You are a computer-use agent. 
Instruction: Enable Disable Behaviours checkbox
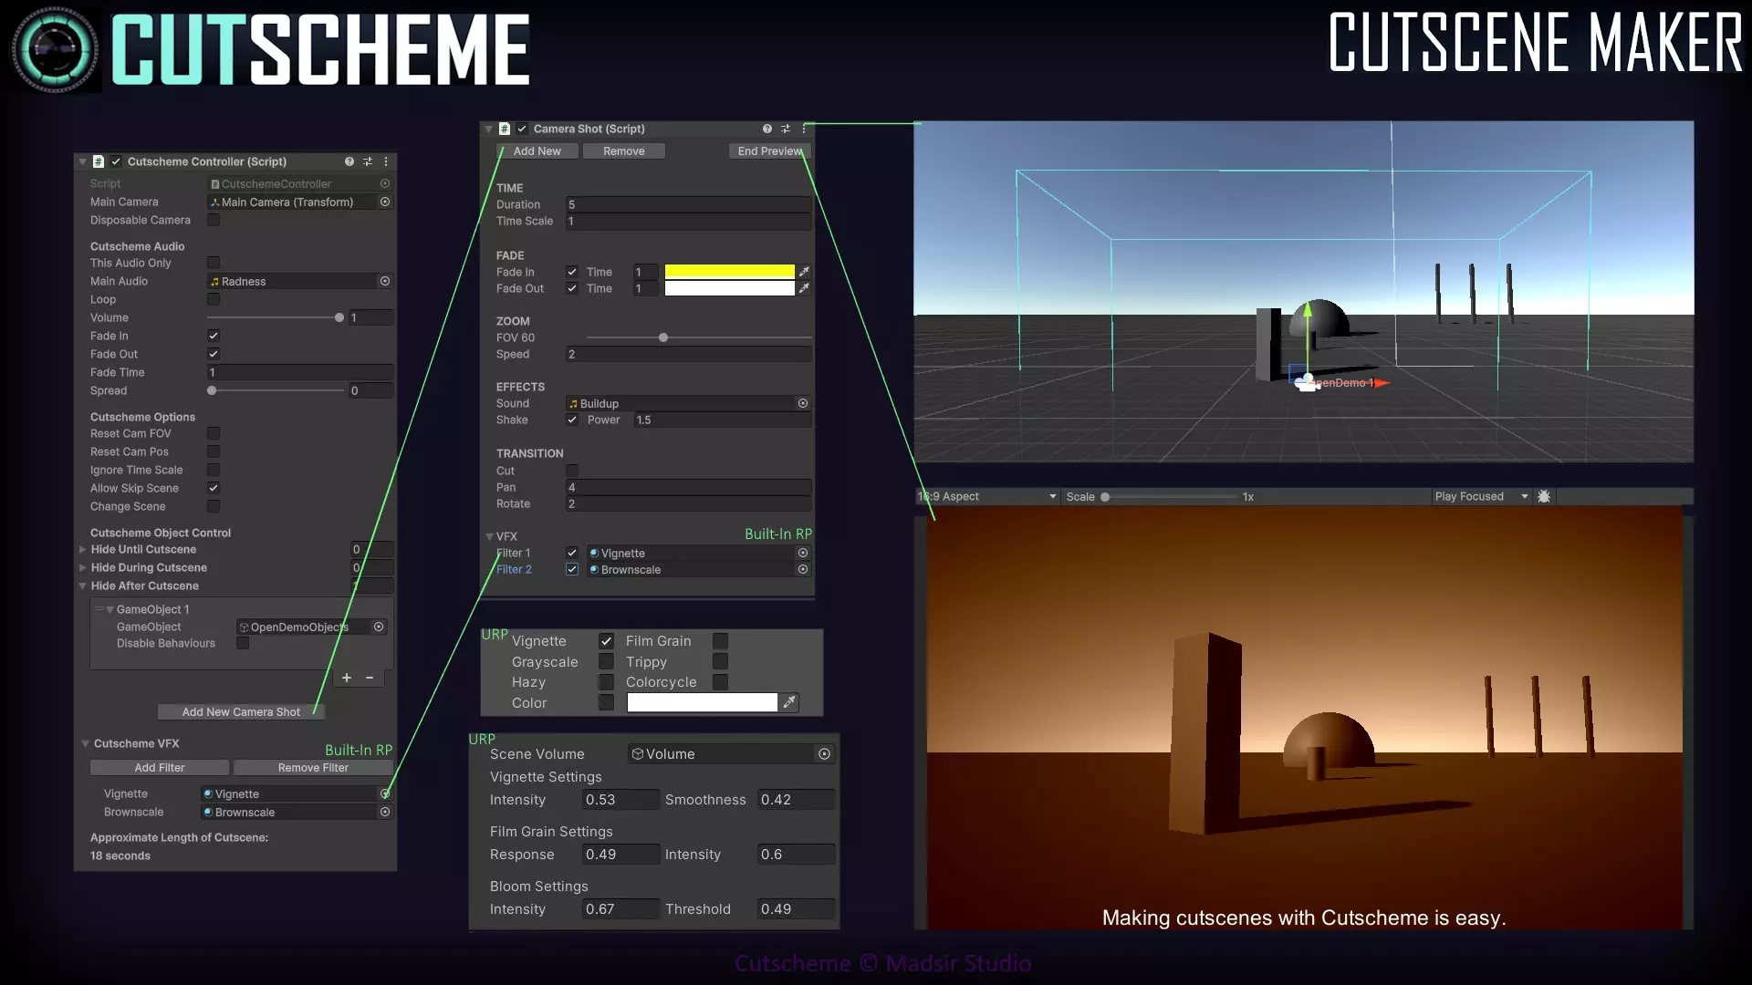tap(243, 643)
